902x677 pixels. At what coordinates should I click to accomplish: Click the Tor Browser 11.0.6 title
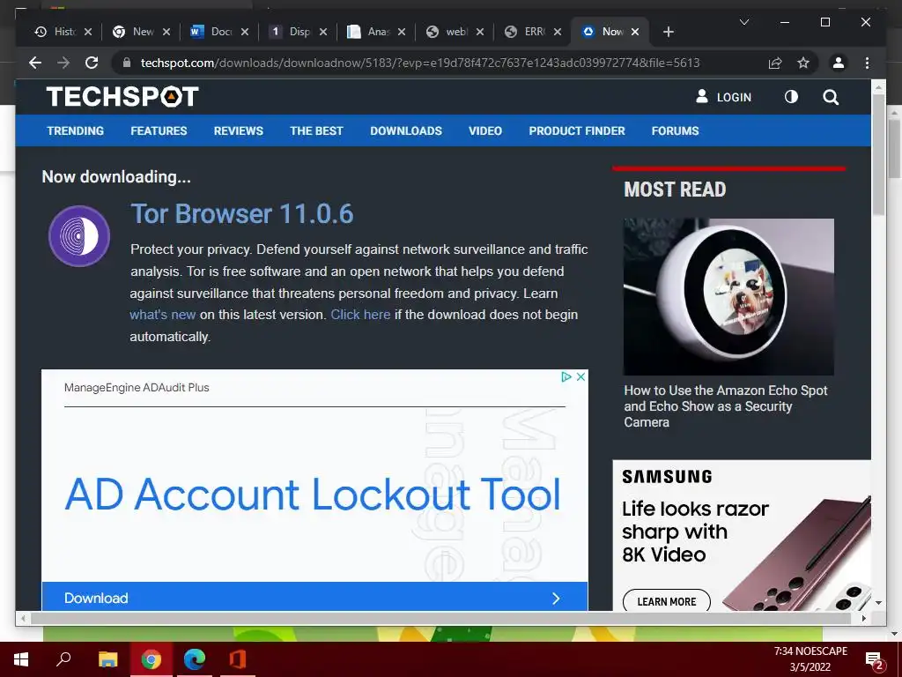pos(242,213)
